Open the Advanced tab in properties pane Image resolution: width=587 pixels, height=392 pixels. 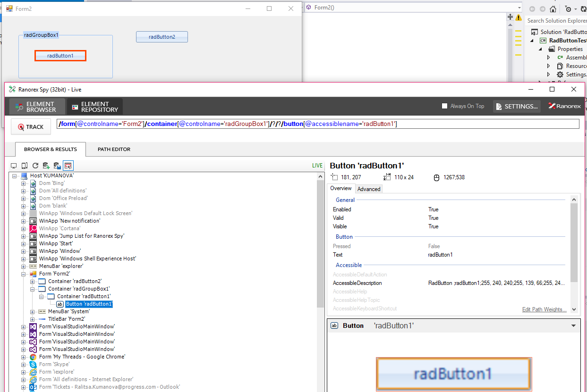(x=369, y=189)
